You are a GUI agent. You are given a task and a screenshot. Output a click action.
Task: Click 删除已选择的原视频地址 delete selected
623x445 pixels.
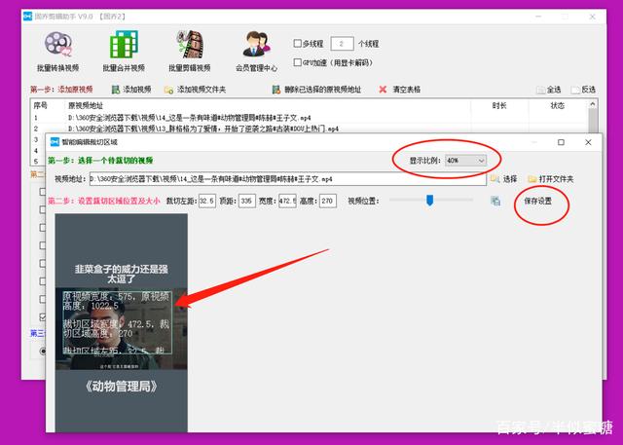[316, 90]
